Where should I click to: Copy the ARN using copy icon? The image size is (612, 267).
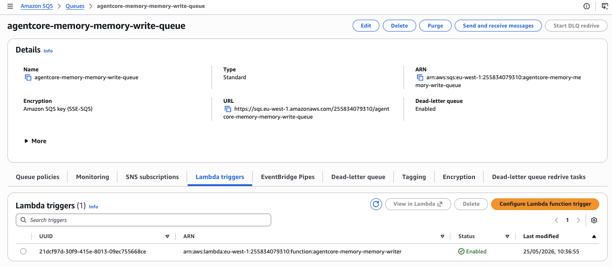click(420, 77)
